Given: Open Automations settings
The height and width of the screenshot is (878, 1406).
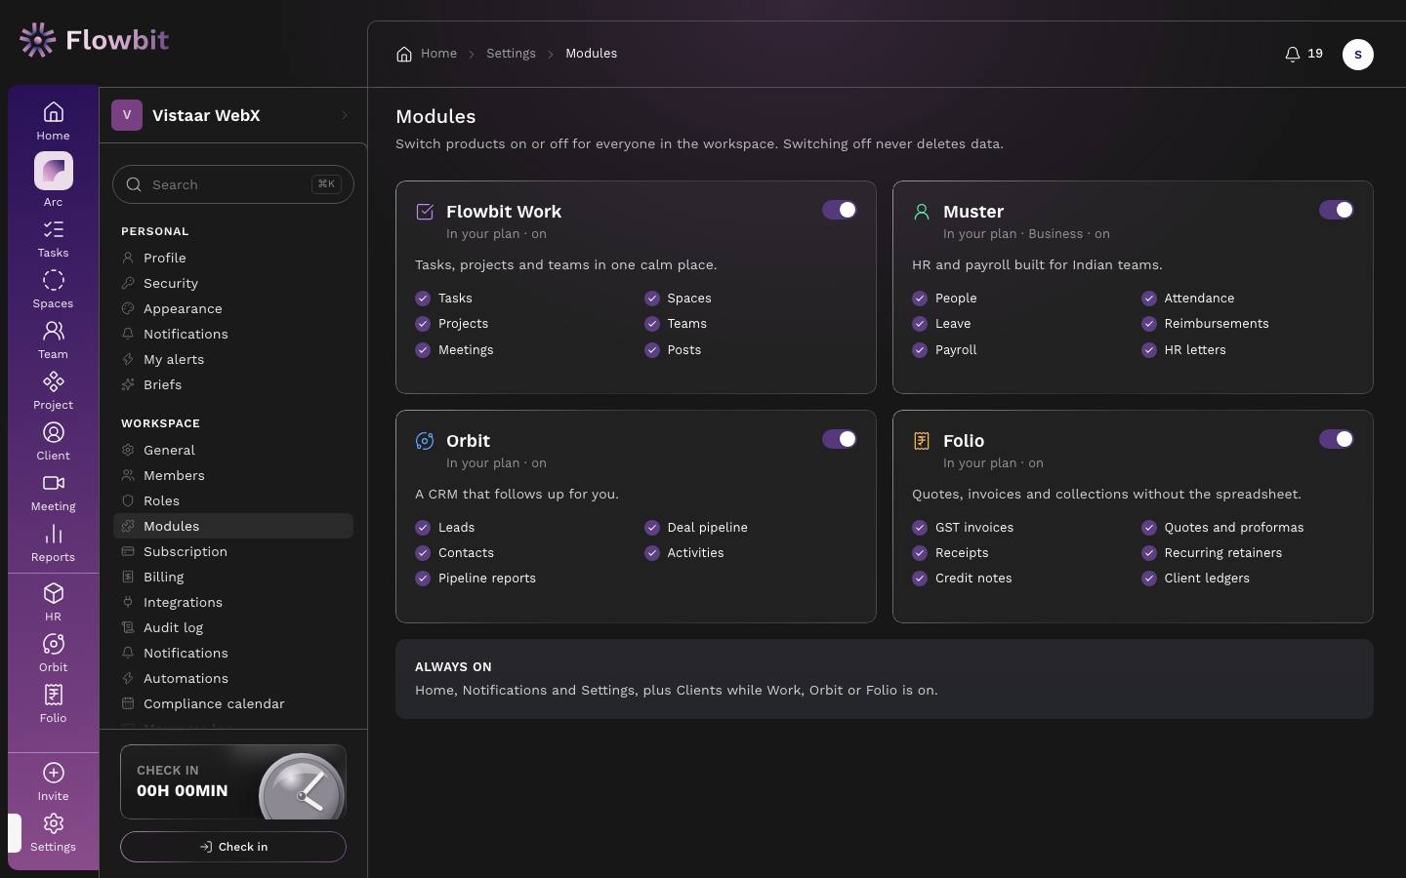Looking at the screenshot, I should (x=233, y=678).
